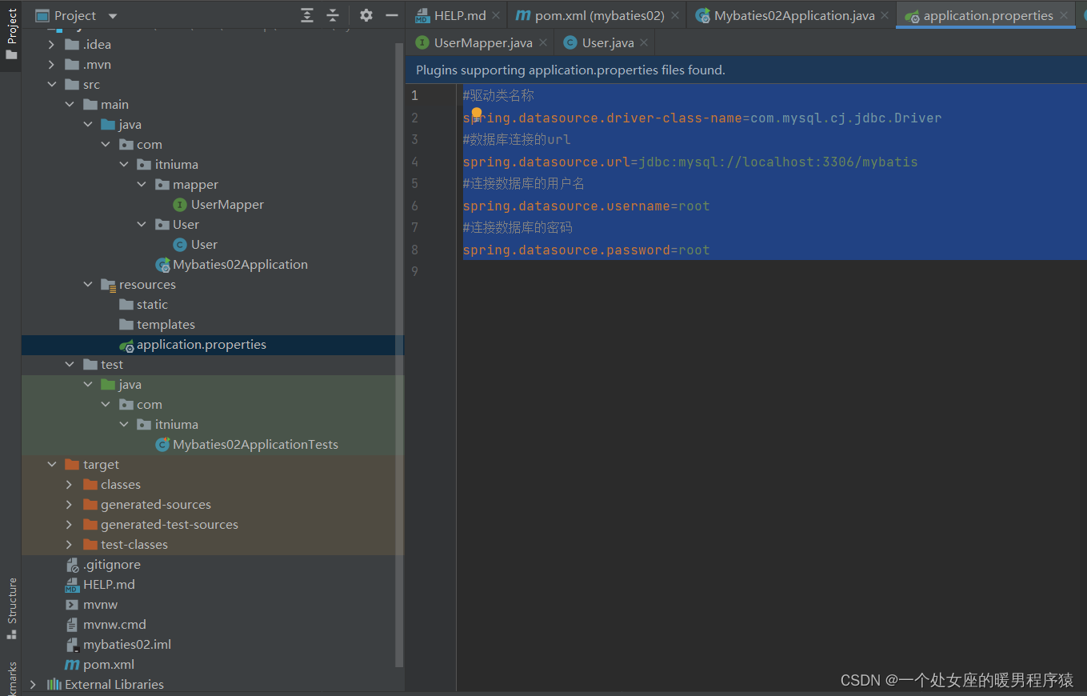Expand the generated-test-sources folder
This screenshot has height=696, width=1087.
[70, 525]
